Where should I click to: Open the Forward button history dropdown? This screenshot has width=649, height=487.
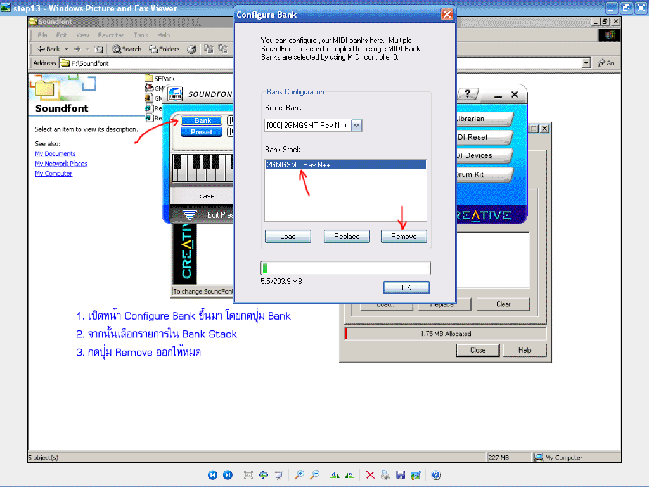[87, 49]
